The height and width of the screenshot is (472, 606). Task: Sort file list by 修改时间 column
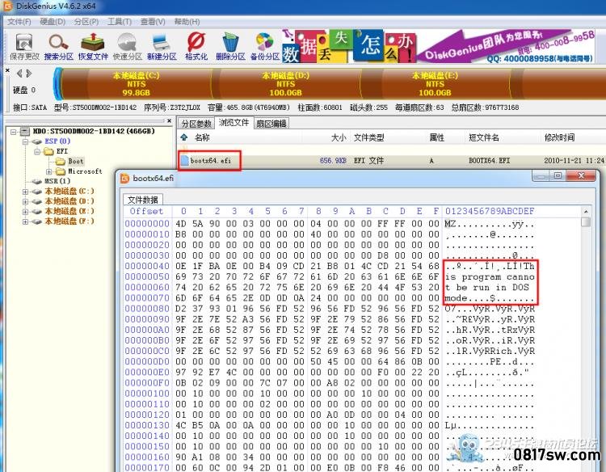click(x=560, y=137)
